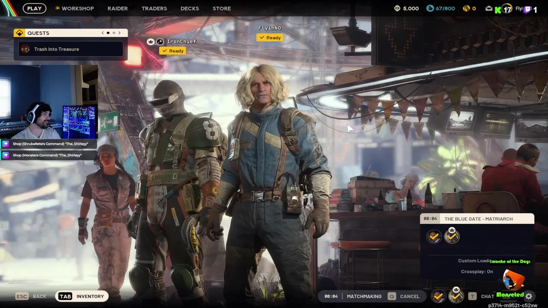Go to previous quest page arrow
Viewport: 548px width, 308px height.
tap(102, 33)
